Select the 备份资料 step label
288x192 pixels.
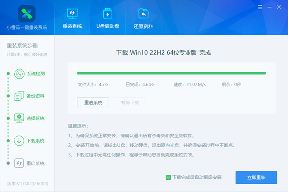[35, 96]
